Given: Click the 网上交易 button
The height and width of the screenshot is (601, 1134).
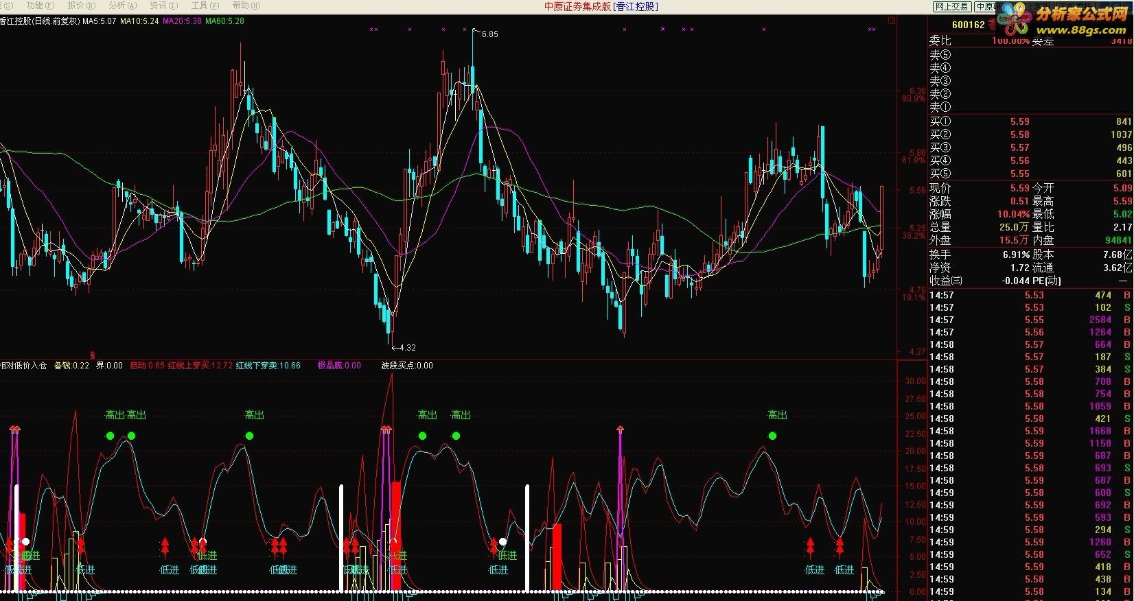Looking at the screenshot, I should tap(952, 6).
